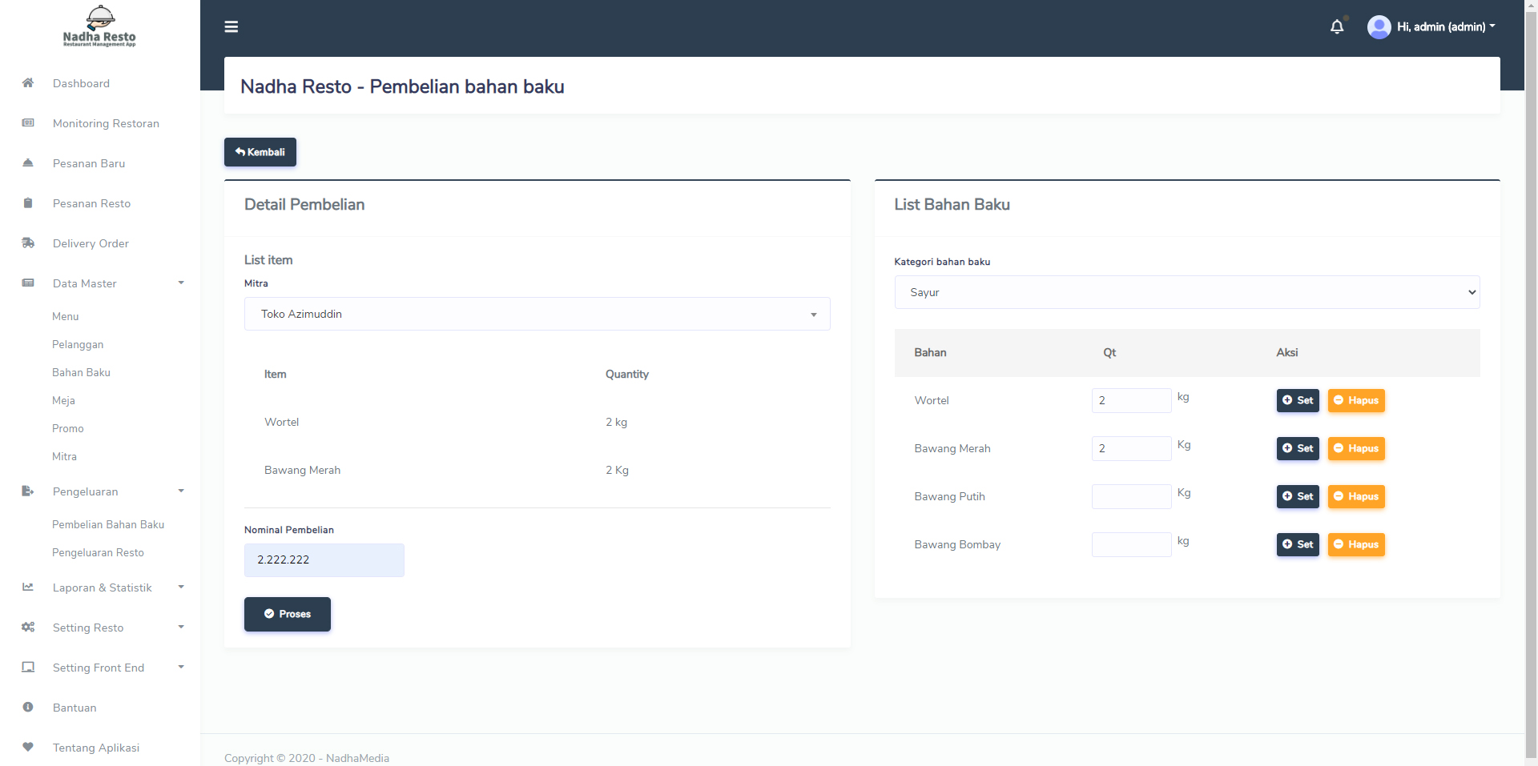The image size is (1538, 766).
Task: Open the Dashboard menu
Action: point(81,83)
